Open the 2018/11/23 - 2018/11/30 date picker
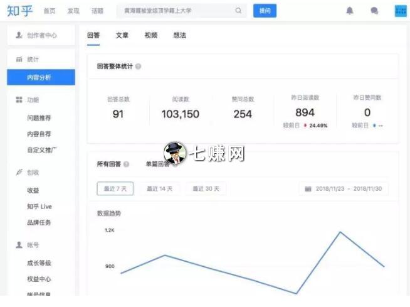410x307 pixels. [x=344, y=188]
